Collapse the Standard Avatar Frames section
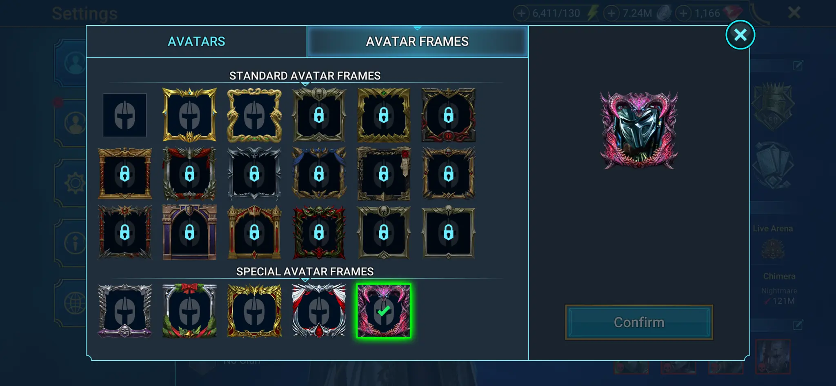 (x=305, y=76)
